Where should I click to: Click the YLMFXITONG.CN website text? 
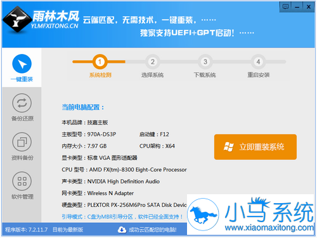click(55, 26)
